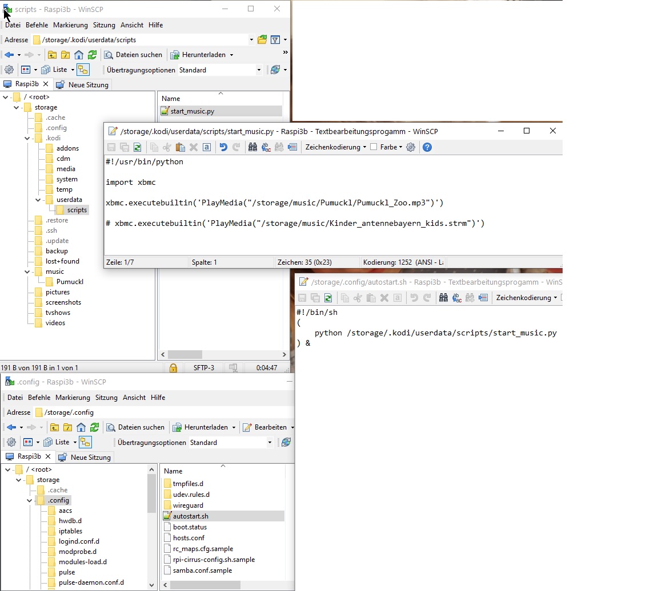
Task: Toggle the Farbe checkbox in the editor
Action: click(374, 147)
